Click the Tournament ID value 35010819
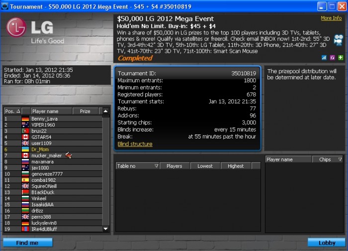The image size is (348, 251). pos(244,73)
